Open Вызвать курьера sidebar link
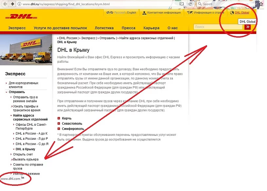This screenshot has width=267, height=191. (26, 159)
